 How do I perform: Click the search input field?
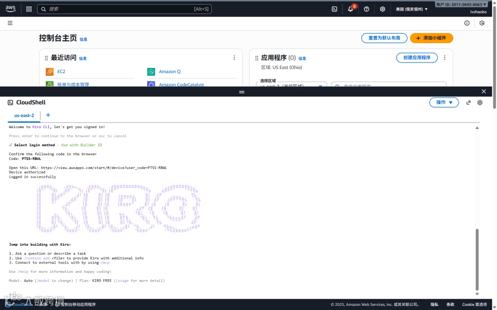[124, 9]
